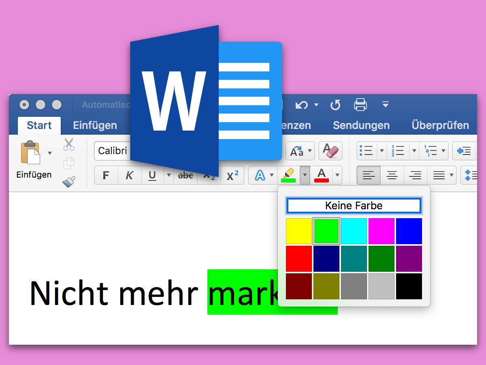
Task: Toggle strikethrough (abc)
Action: coord(185,175)
